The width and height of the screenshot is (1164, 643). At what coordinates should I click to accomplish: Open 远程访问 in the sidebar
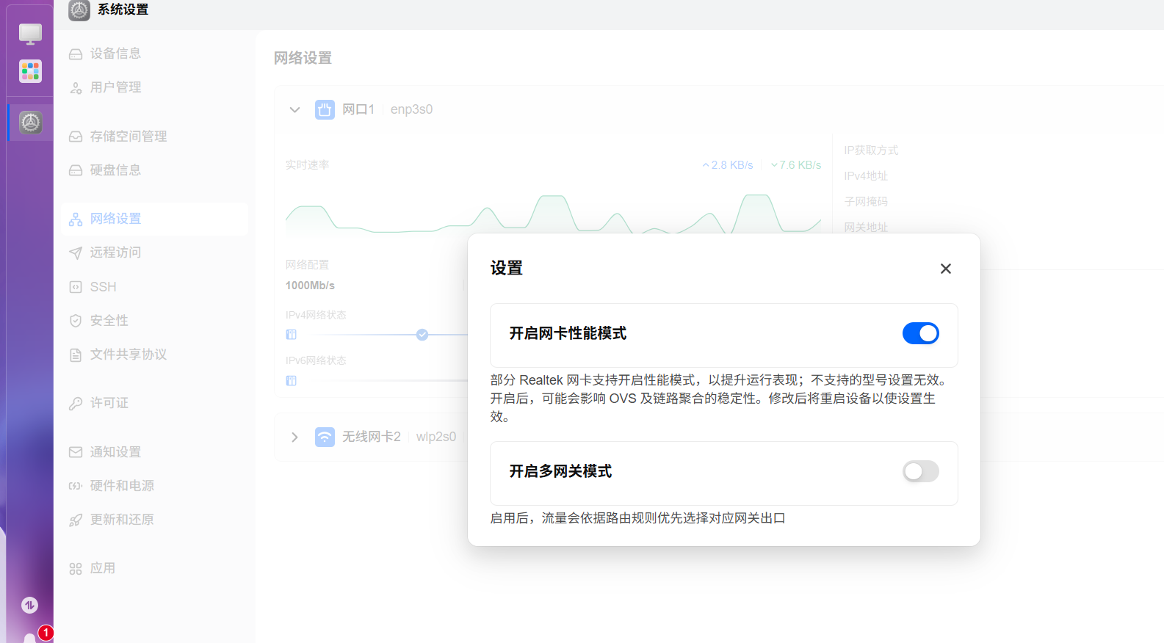154,253
